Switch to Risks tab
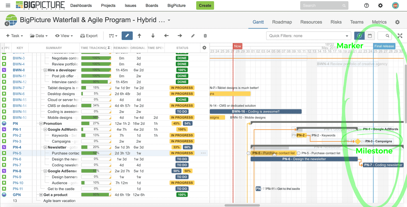407x207 pixels. pos(336,22)
